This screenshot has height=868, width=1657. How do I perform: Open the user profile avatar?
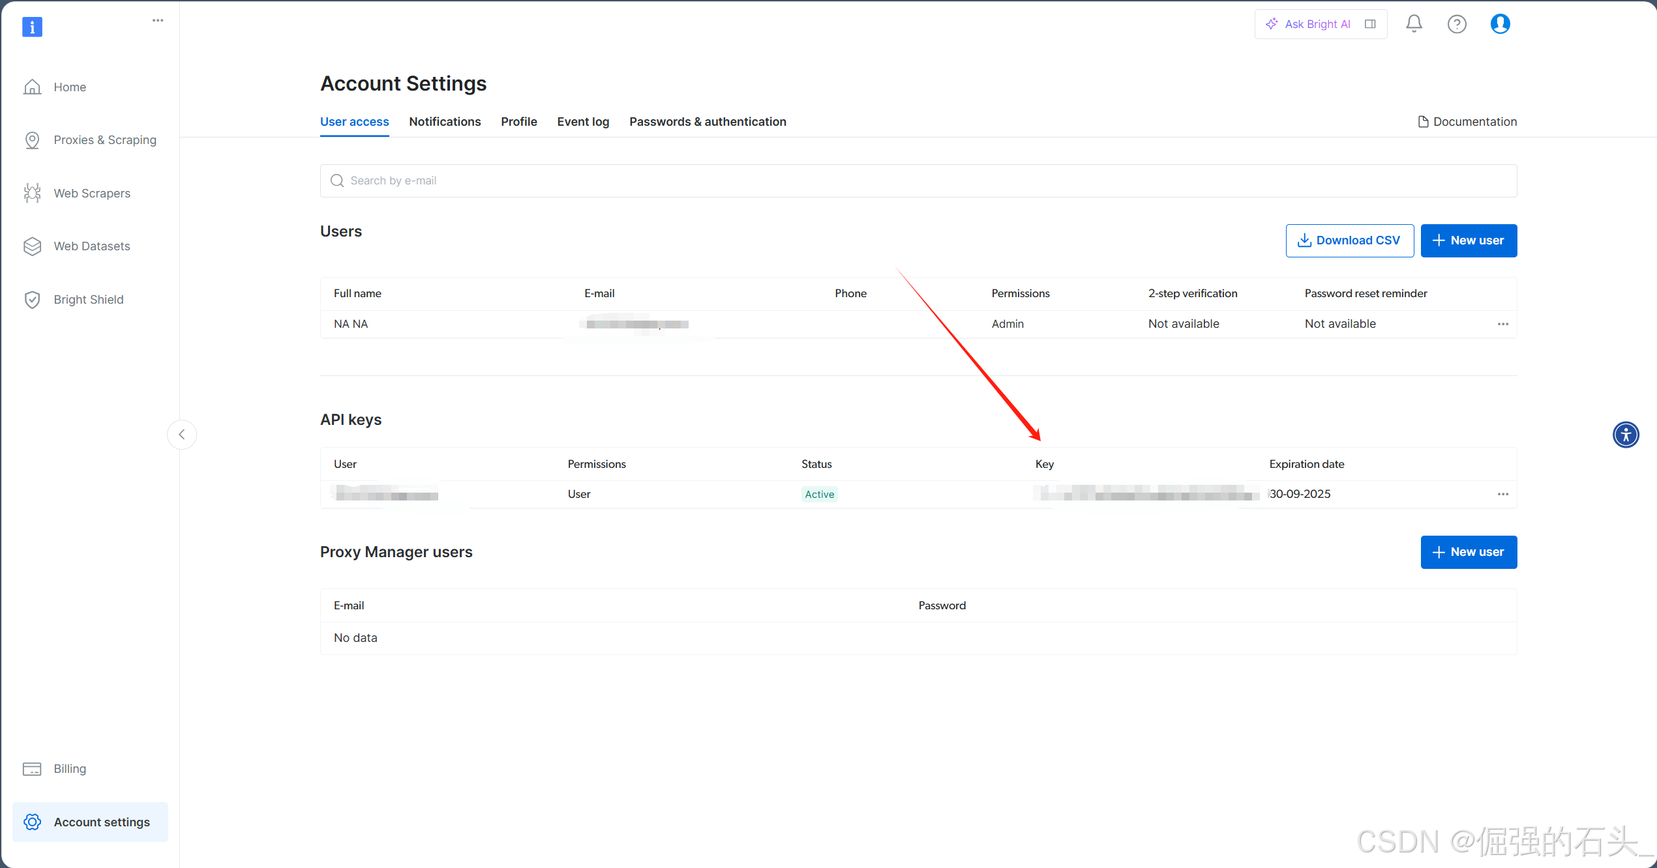1500,24
